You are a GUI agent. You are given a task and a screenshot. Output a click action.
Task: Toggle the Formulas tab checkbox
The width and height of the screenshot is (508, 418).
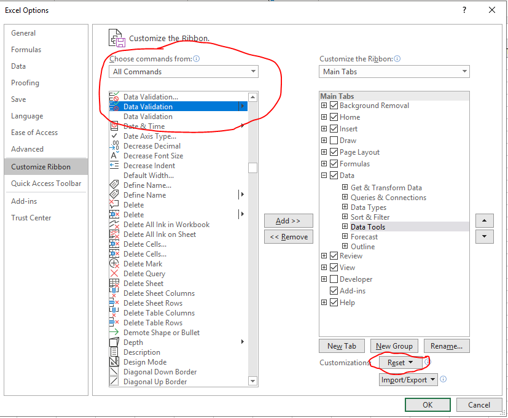pos(334,163)
